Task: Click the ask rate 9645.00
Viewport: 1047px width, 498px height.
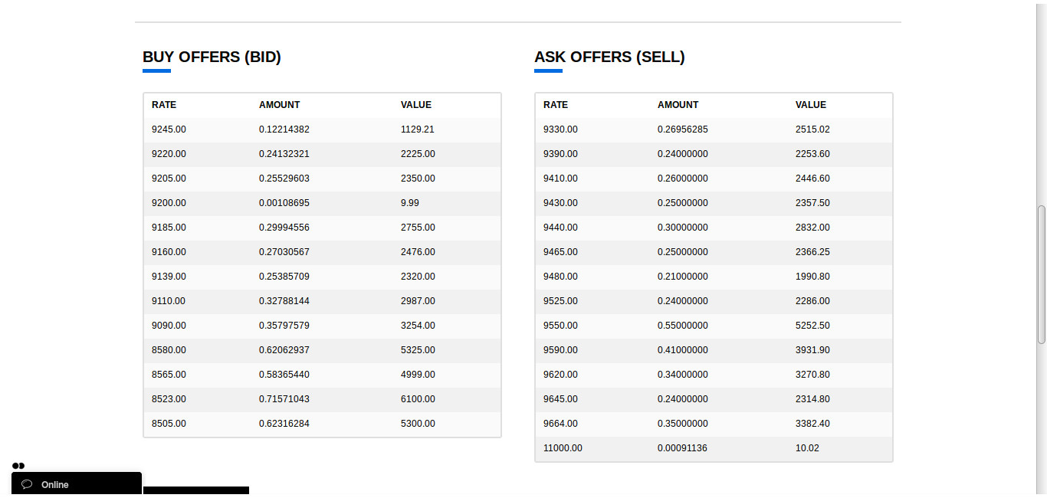Action: point(560,399)
